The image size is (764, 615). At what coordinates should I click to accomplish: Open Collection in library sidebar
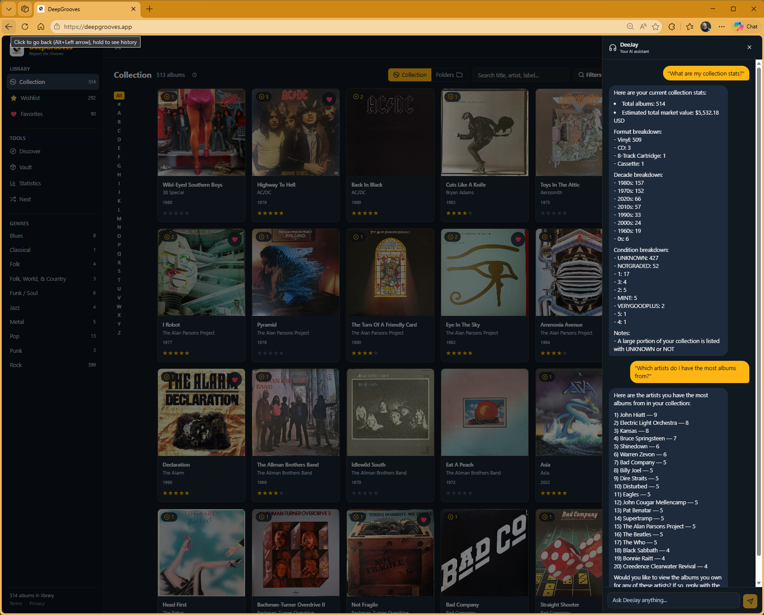pyautogui.click(x=53, y=82)
